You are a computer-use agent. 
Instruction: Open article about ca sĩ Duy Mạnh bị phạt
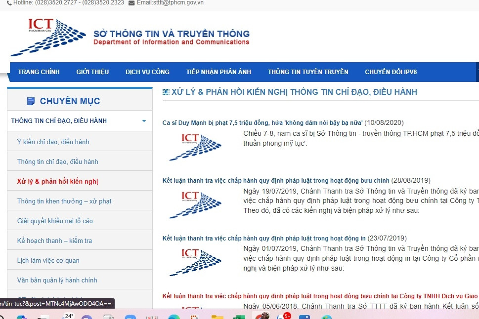tap(262, 123)
